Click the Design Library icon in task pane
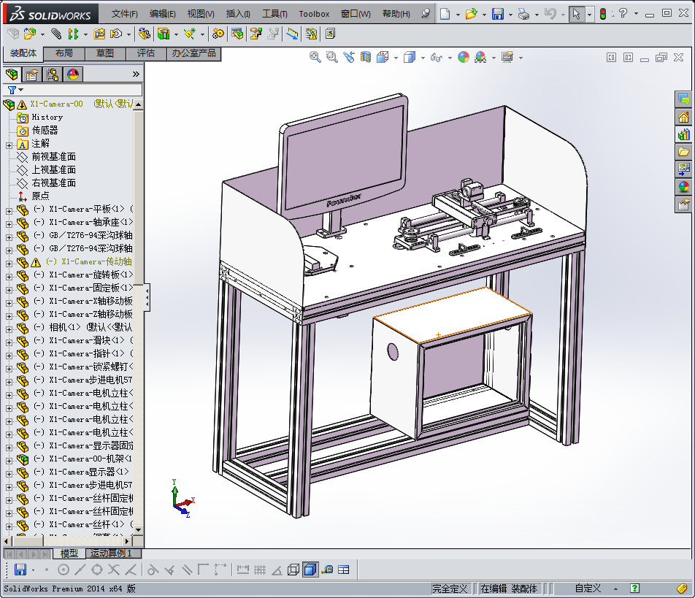This screenshot has height=598, width=695. pos(684,134)
